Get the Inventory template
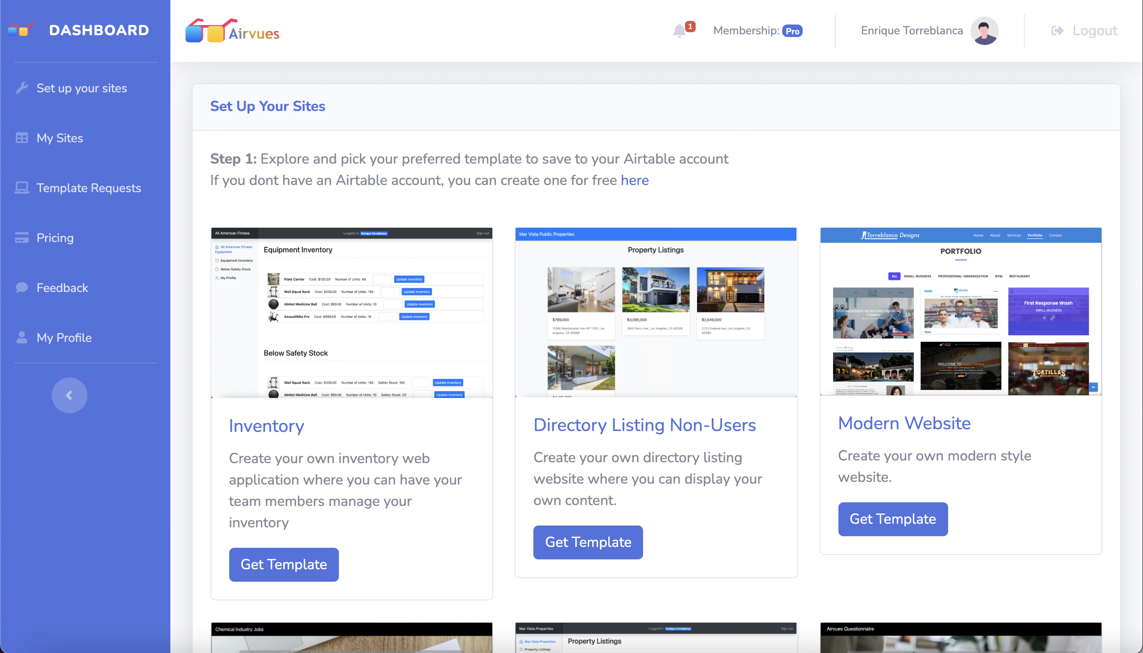Image resolution: width=1143 pixels, height=653 pixels. coord(284,564)
